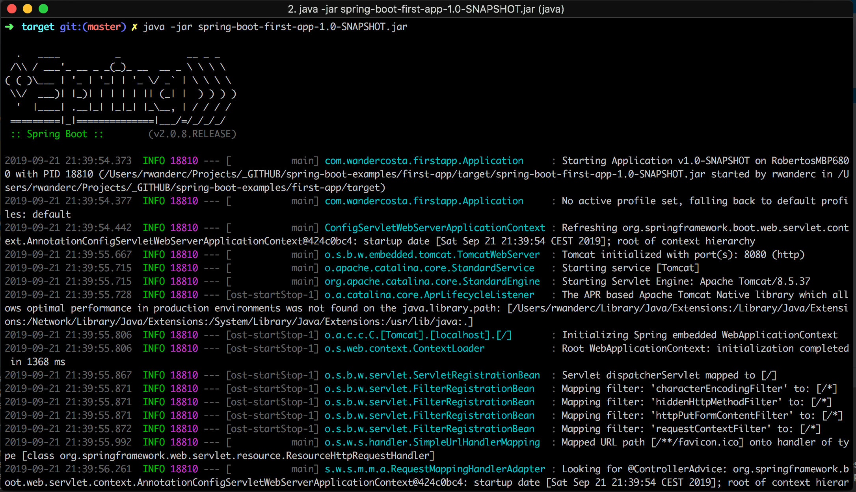
Task: Click the RequestMappingHandlerAdapter logger name
Action: 435,469
